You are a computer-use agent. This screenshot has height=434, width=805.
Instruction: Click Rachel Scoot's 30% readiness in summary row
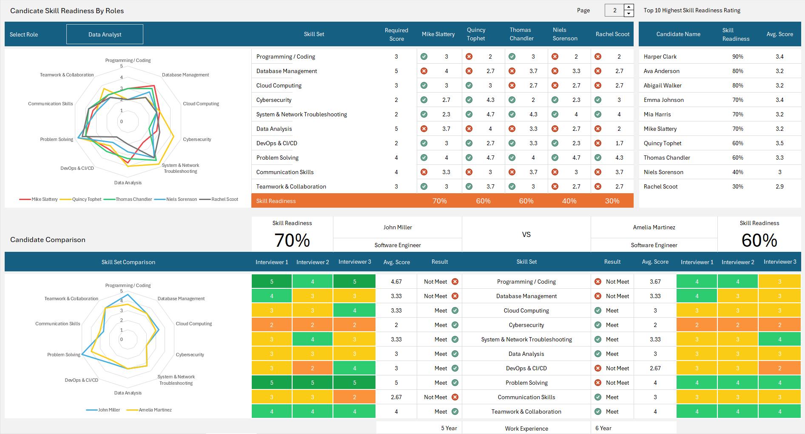coord(612,201)
